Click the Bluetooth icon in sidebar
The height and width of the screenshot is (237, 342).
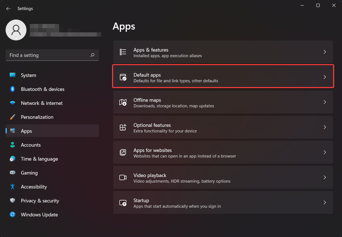[13, 89]
